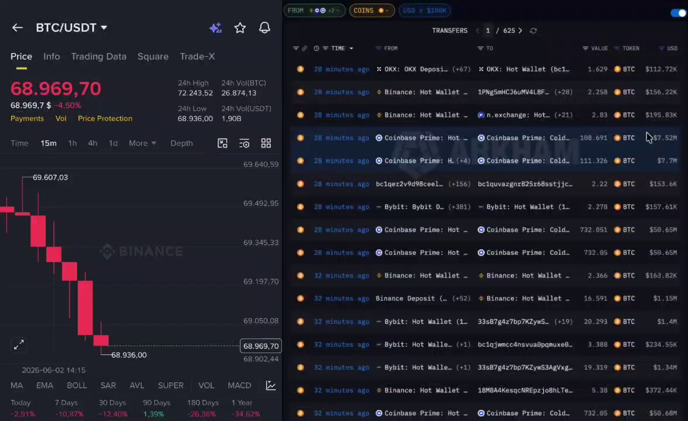The height and width of the screenshot is (421, 688).
Task: Toggle the blue switch at top right
Action: pyautogui.click(x=679, y=13)
